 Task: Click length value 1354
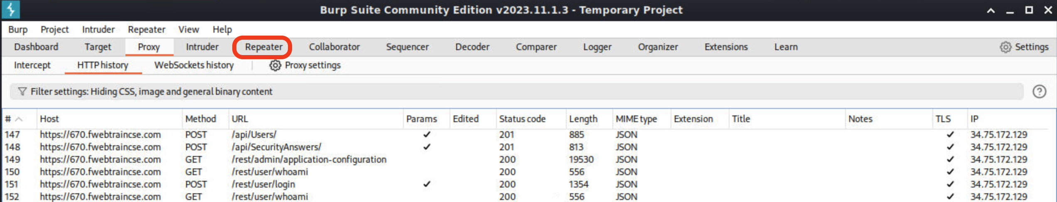tap(578, 185)
